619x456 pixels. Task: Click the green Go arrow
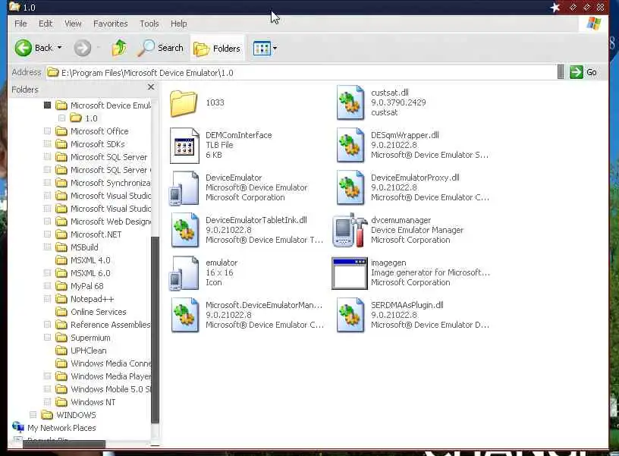[x=577, y=72]
